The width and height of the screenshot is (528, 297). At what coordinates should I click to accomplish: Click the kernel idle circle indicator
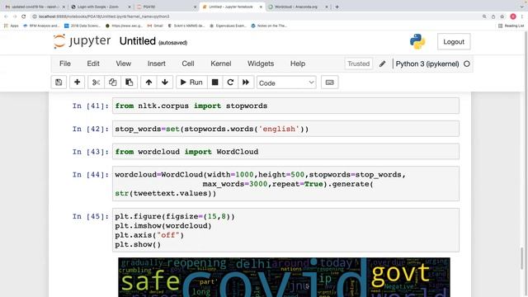(x=467, y=64)
